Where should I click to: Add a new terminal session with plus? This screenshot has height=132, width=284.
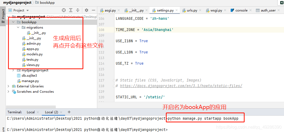click(x=69, y=112)
